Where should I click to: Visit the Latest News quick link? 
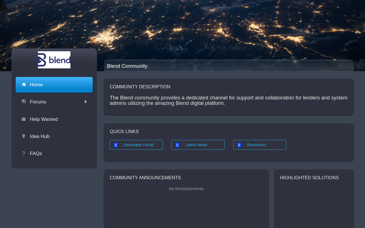click(x=196, y=145)
